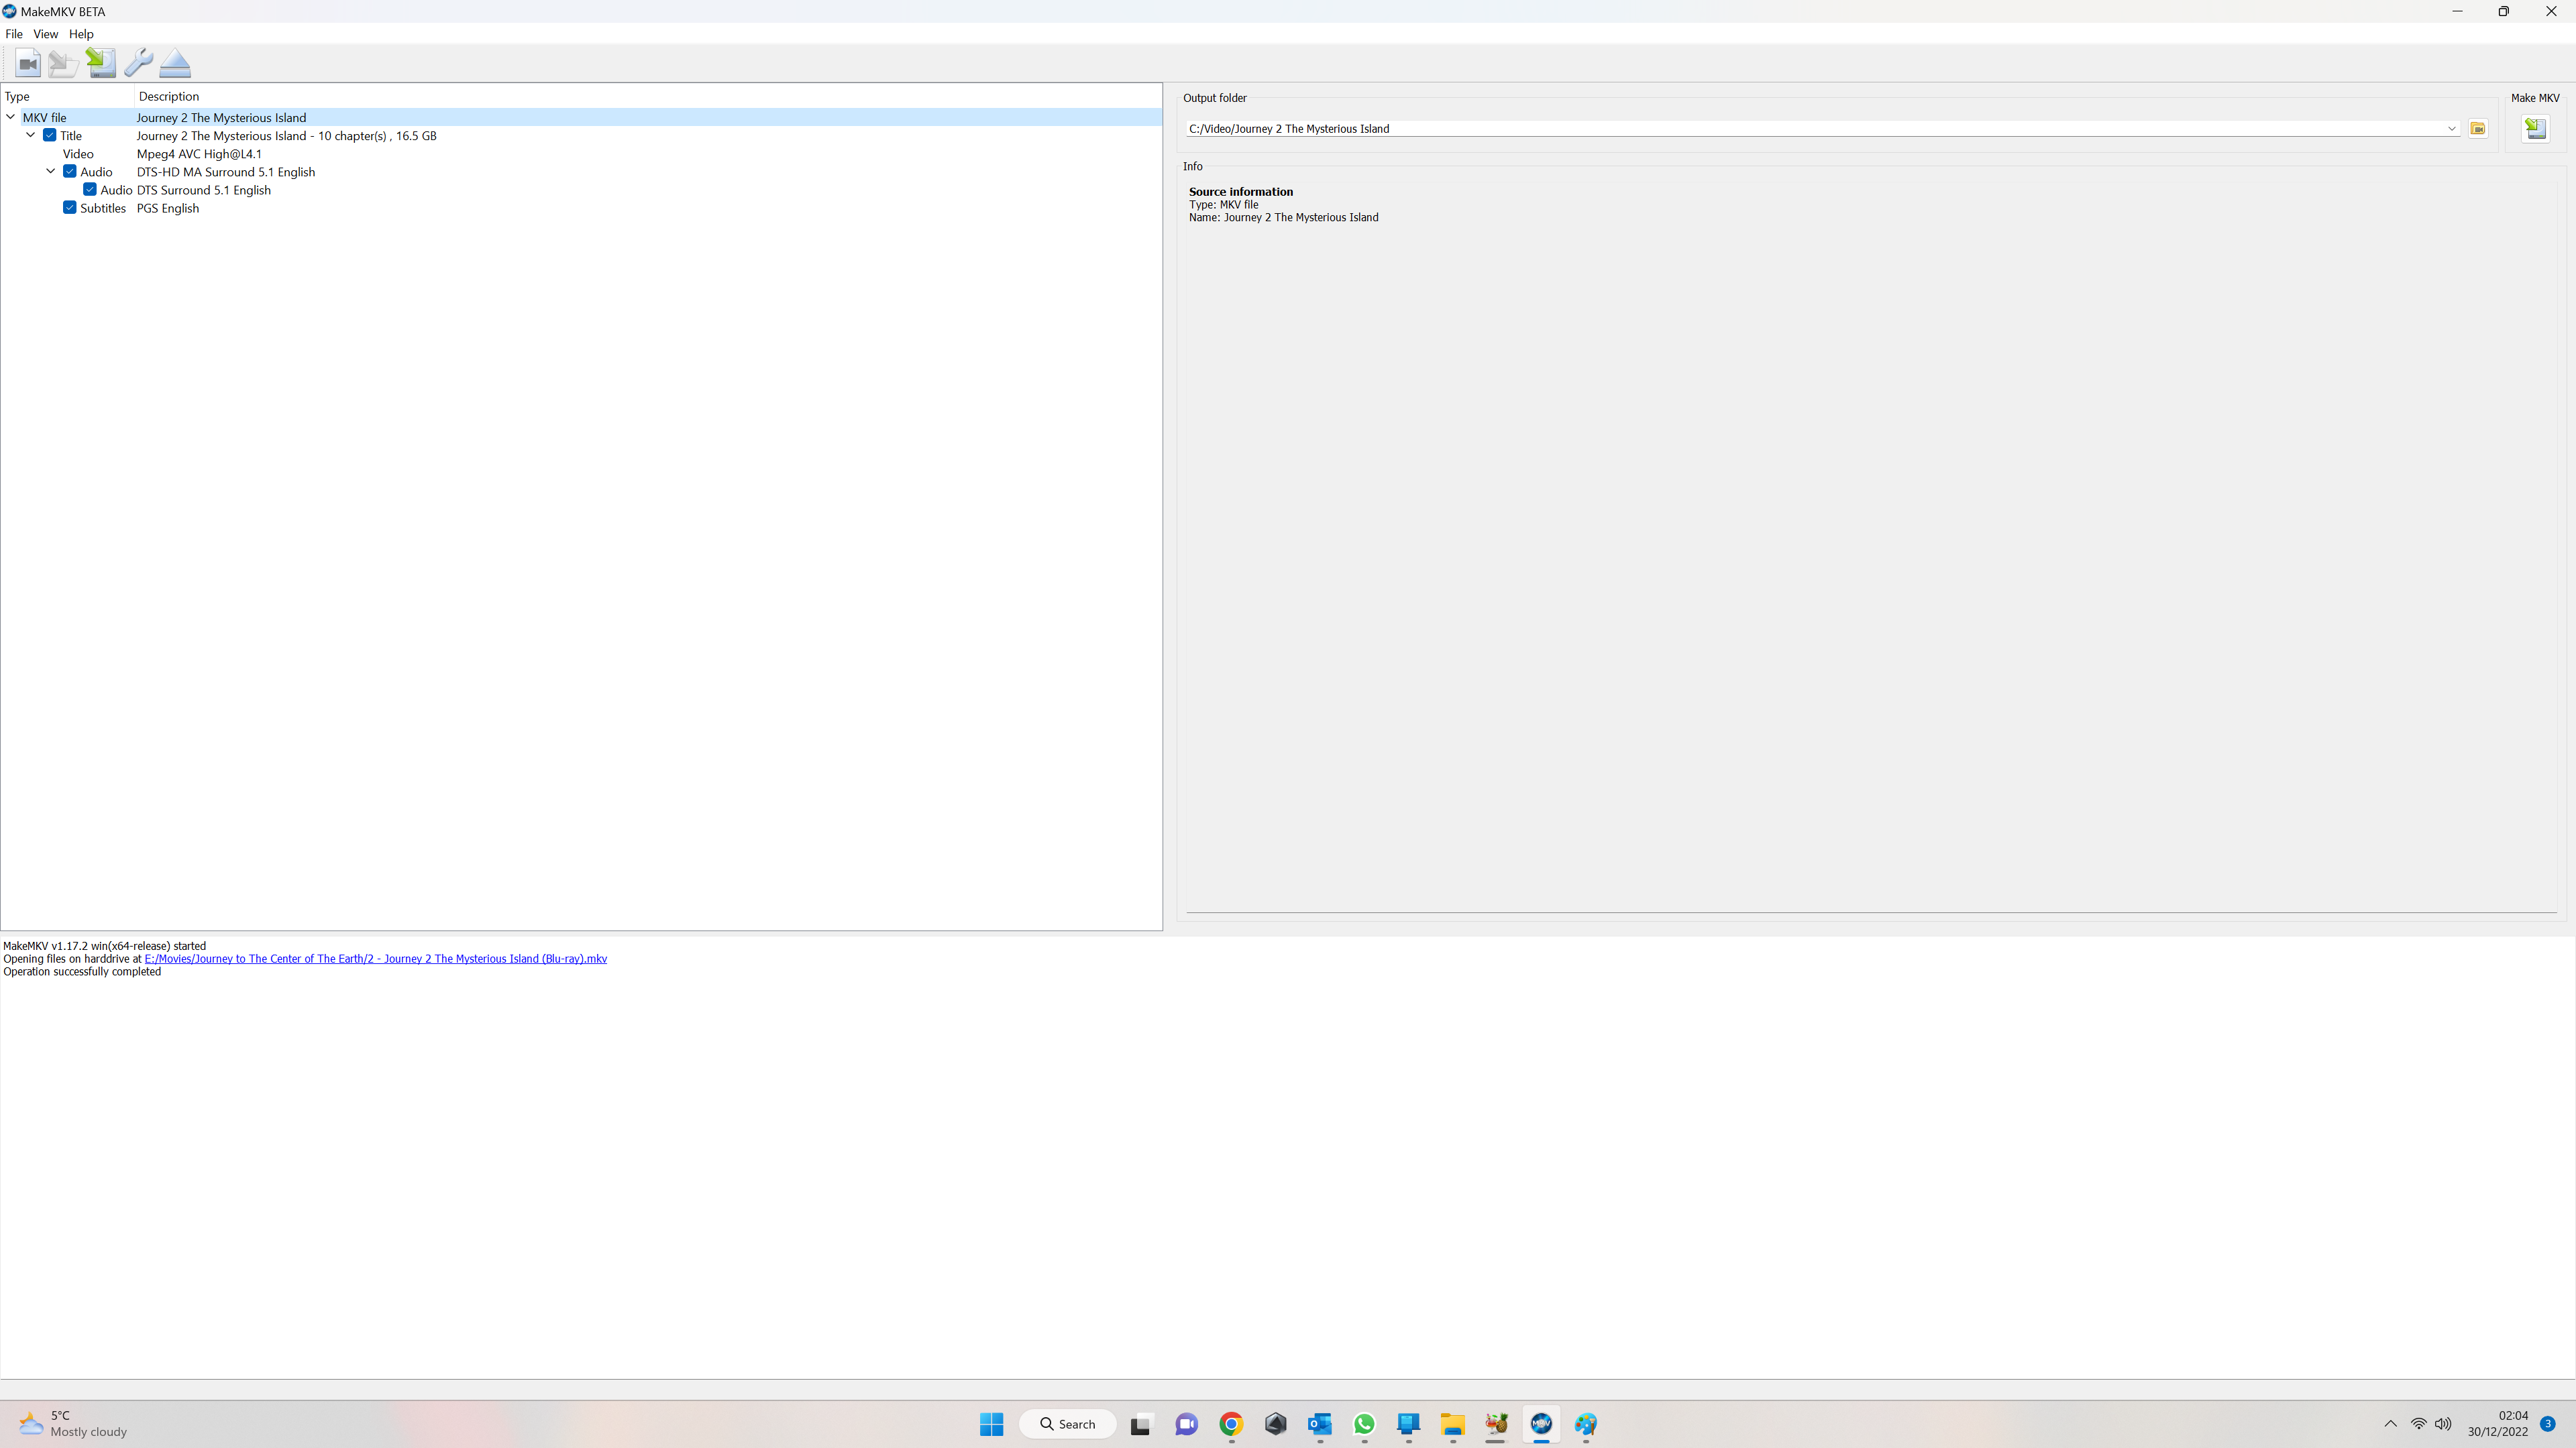Open Preferences with the wrench icon

(x=138, y=63)
